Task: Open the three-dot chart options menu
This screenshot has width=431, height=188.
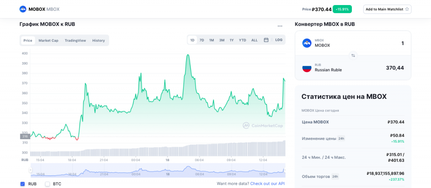Action: tap(280, 26)
